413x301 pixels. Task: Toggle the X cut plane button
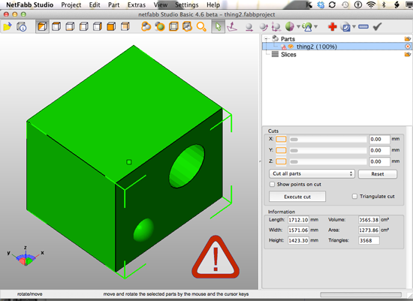[x=281, y=140]
